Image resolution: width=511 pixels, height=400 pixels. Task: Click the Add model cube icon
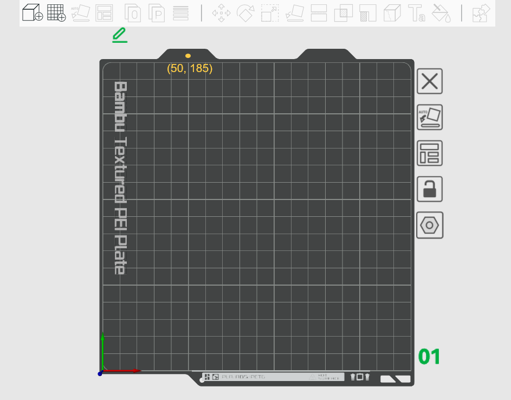[33, 12]
